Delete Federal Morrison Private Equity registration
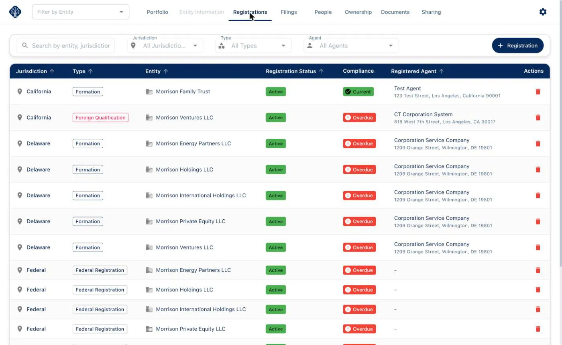This screenshot has height=345, width=562. click(x=538, y=329)
